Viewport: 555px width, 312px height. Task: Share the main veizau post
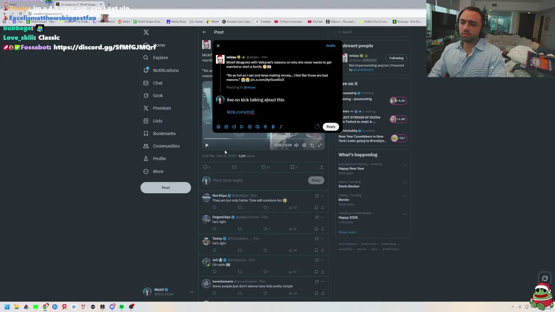(x=321, y=167)
